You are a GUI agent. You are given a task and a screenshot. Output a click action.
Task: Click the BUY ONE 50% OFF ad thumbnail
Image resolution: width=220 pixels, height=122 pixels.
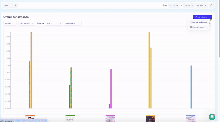[70, 119]
